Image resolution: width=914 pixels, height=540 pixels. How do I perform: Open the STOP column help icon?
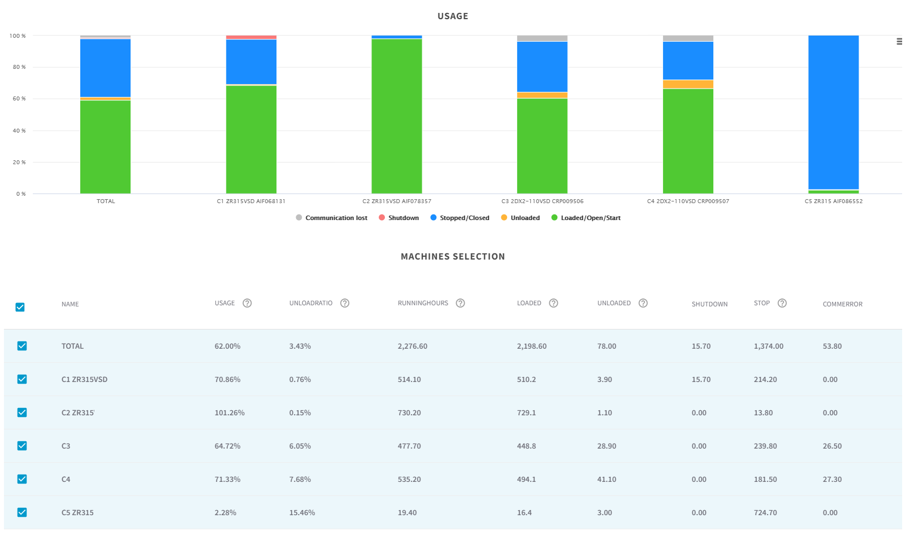click(x=782, y=303)
